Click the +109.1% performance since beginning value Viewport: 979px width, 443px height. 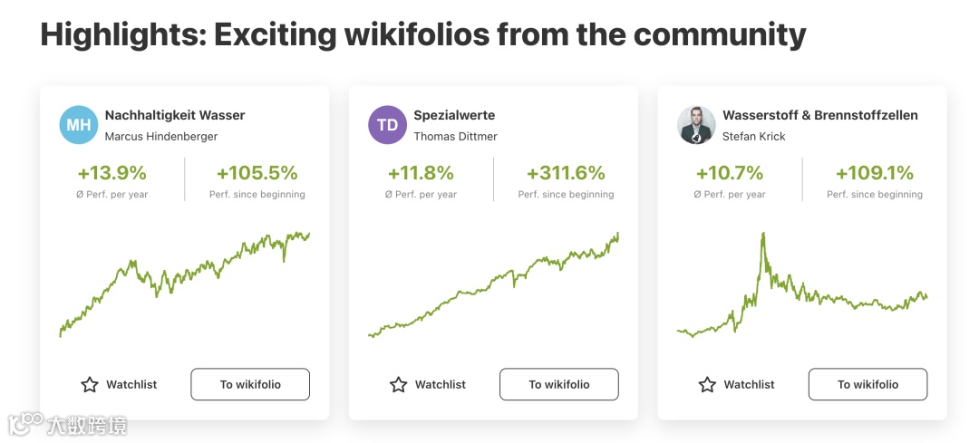[874, 173]
